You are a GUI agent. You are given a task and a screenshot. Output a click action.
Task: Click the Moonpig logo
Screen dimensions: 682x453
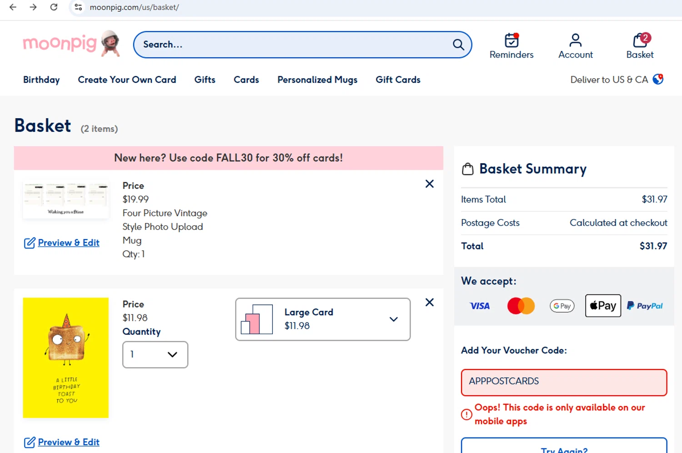(71, 44)
